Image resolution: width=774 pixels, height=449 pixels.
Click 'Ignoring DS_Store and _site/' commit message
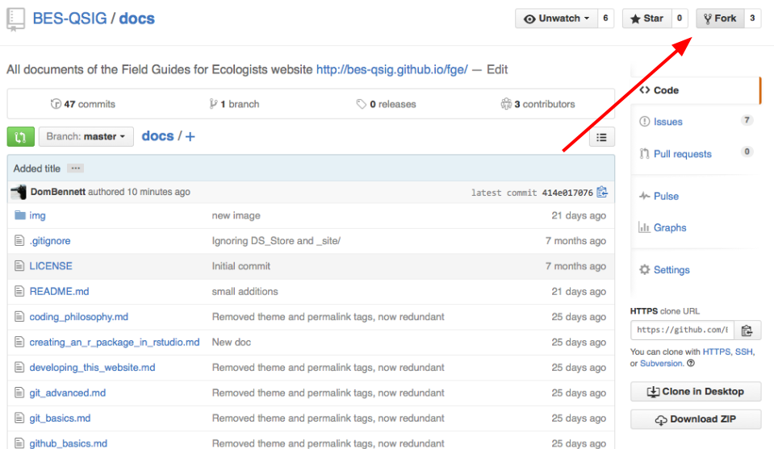click(276, 240)
